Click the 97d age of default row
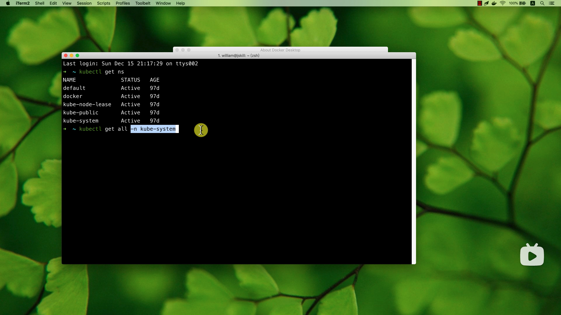This screenshot has height=315, width=561. click(155, 88)
